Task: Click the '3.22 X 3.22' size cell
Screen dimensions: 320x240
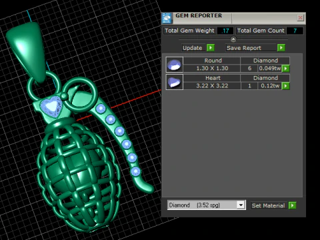Action: click(x=212, y=86)
